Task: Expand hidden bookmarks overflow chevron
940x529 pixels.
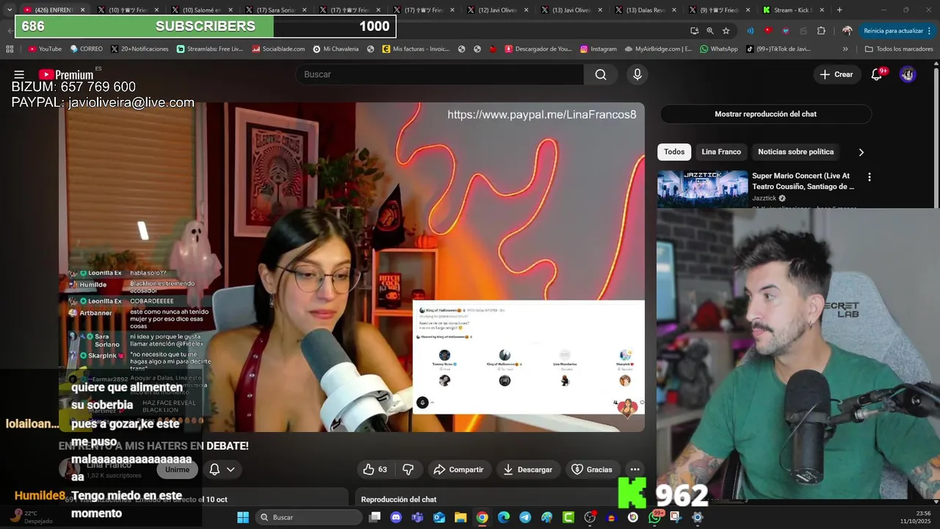Action: [845, 49]
